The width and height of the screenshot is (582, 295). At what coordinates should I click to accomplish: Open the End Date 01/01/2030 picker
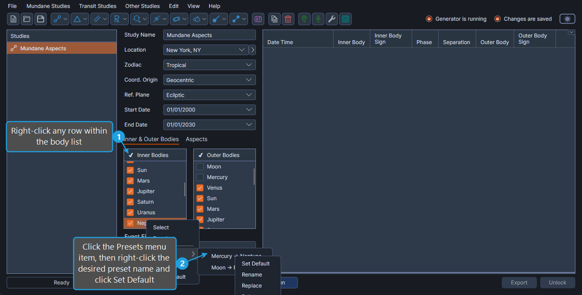tap(210, 125)
